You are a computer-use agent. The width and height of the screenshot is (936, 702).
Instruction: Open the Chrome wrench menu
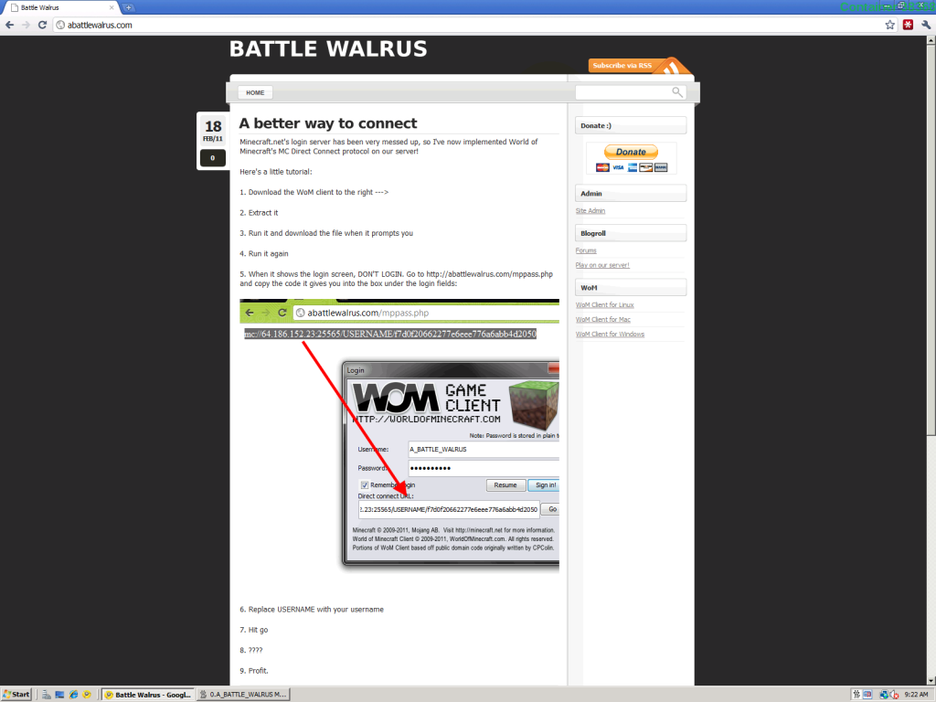[926, 25]
